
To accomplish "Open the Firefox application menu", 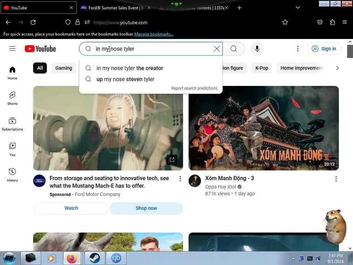I will pos(344,22).
